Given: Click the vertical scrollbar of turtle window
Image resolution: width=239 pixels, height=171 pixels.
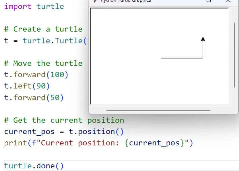Looking at the screenshot, I should tap(235, 50).
